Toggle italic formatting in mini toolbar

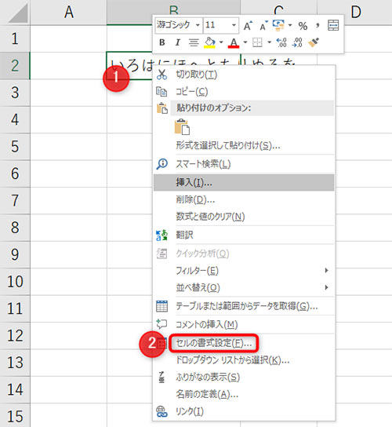[178, 42]
